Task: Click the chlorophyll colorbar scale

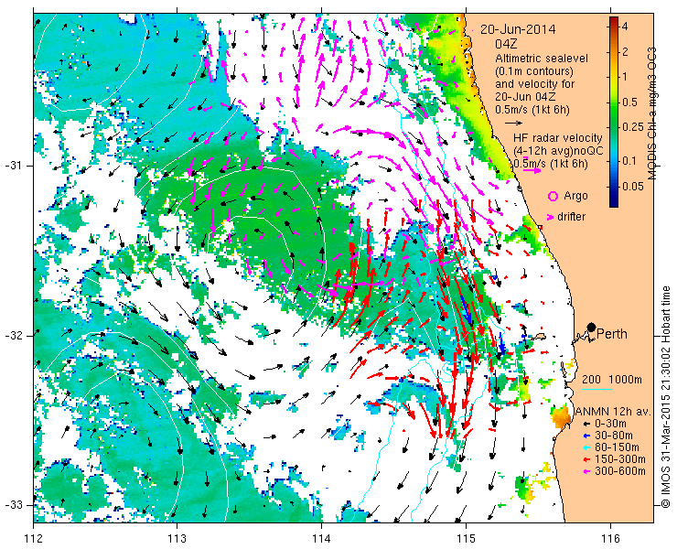Action: point(614,112)
